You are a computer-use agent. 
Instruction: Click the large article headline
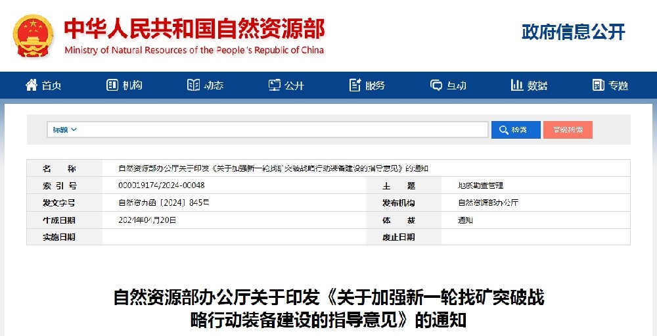tap(328, 309)
